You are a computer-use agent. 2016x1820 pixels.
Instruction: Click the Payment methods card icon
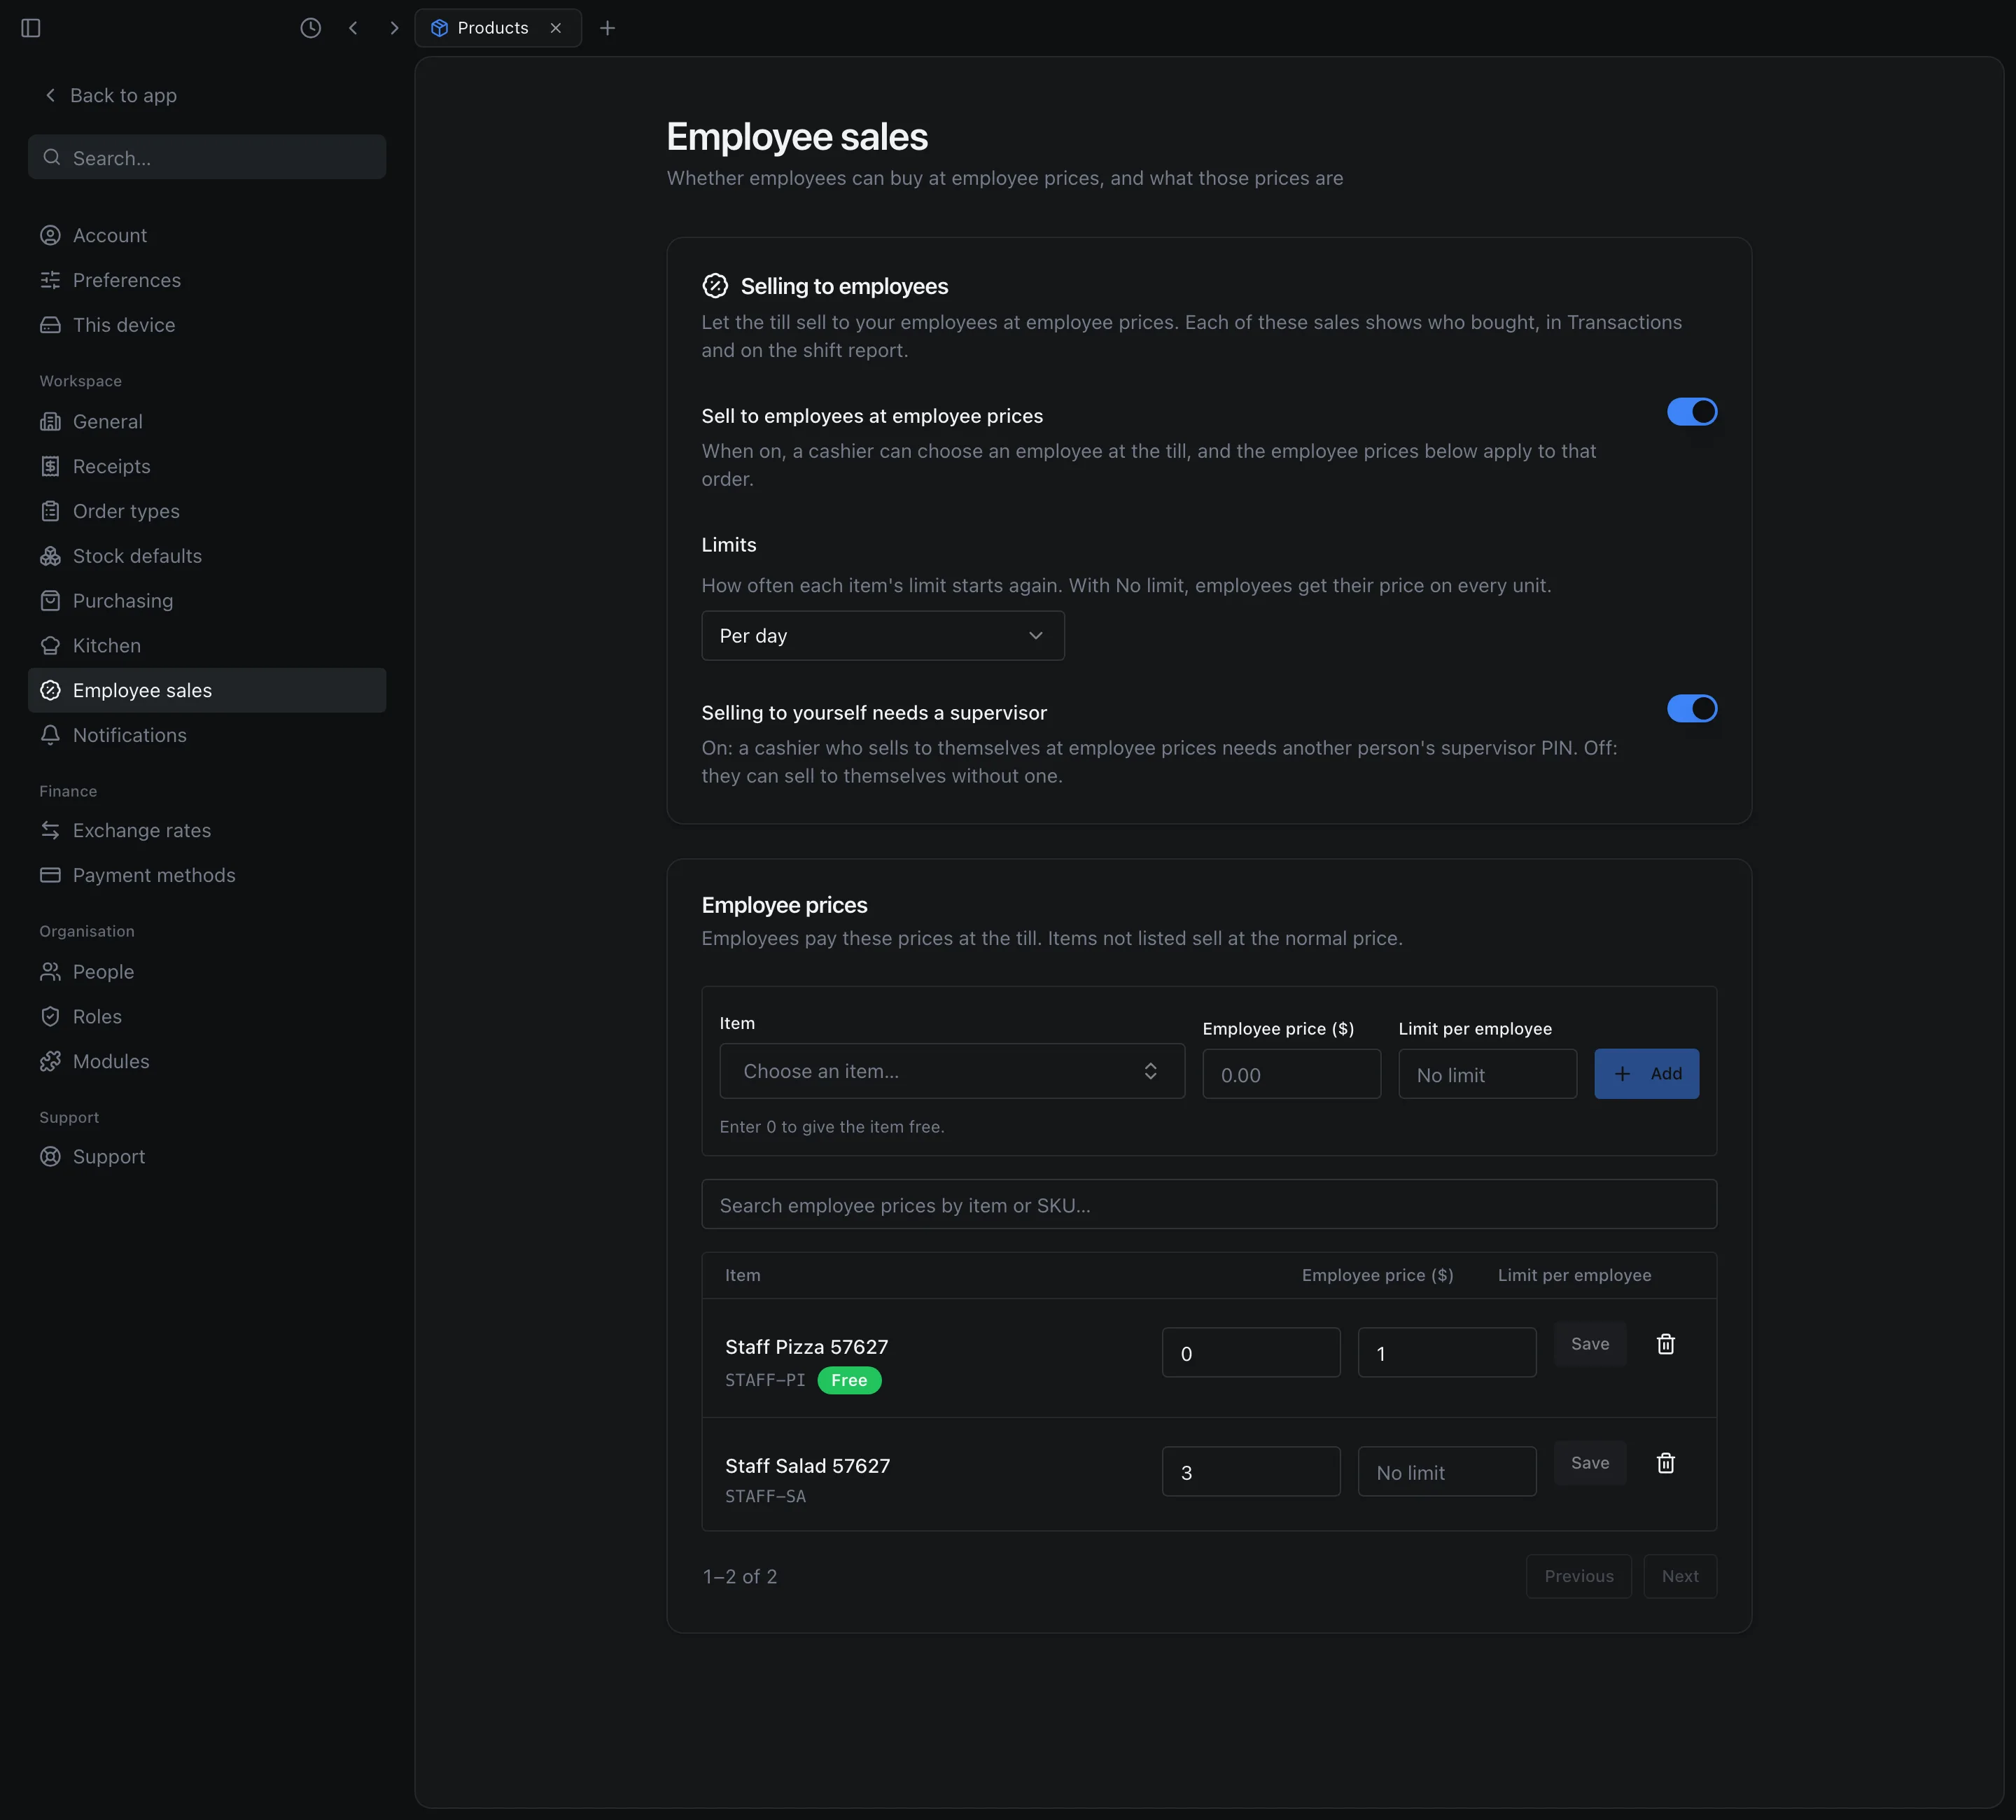tap(50, 875)
